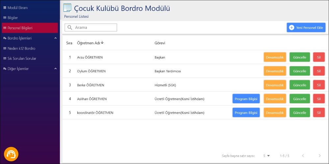Select Oylum ÖĞRETMEN name cell

pyautogui.click(x=91, y=71)
